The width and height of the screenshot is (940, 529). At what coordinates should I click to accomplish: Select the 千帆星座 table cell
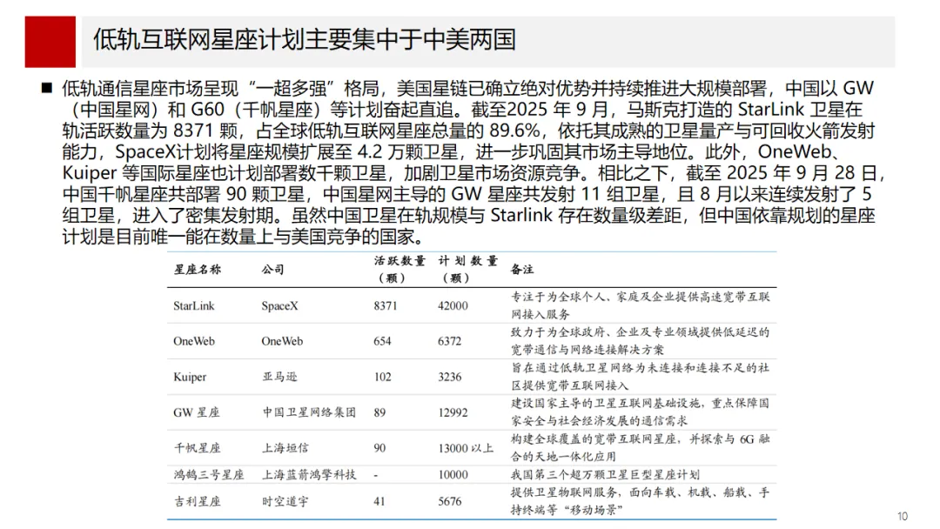coord(198,448)
